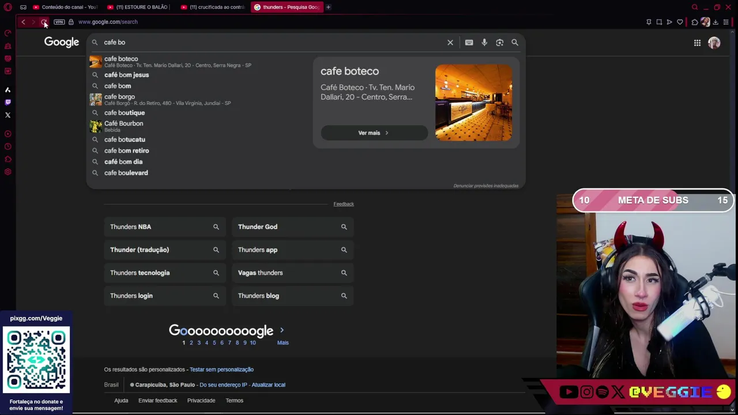Clear the search box with X
Viewport: 738px width, 415px height.
[450, 42]
